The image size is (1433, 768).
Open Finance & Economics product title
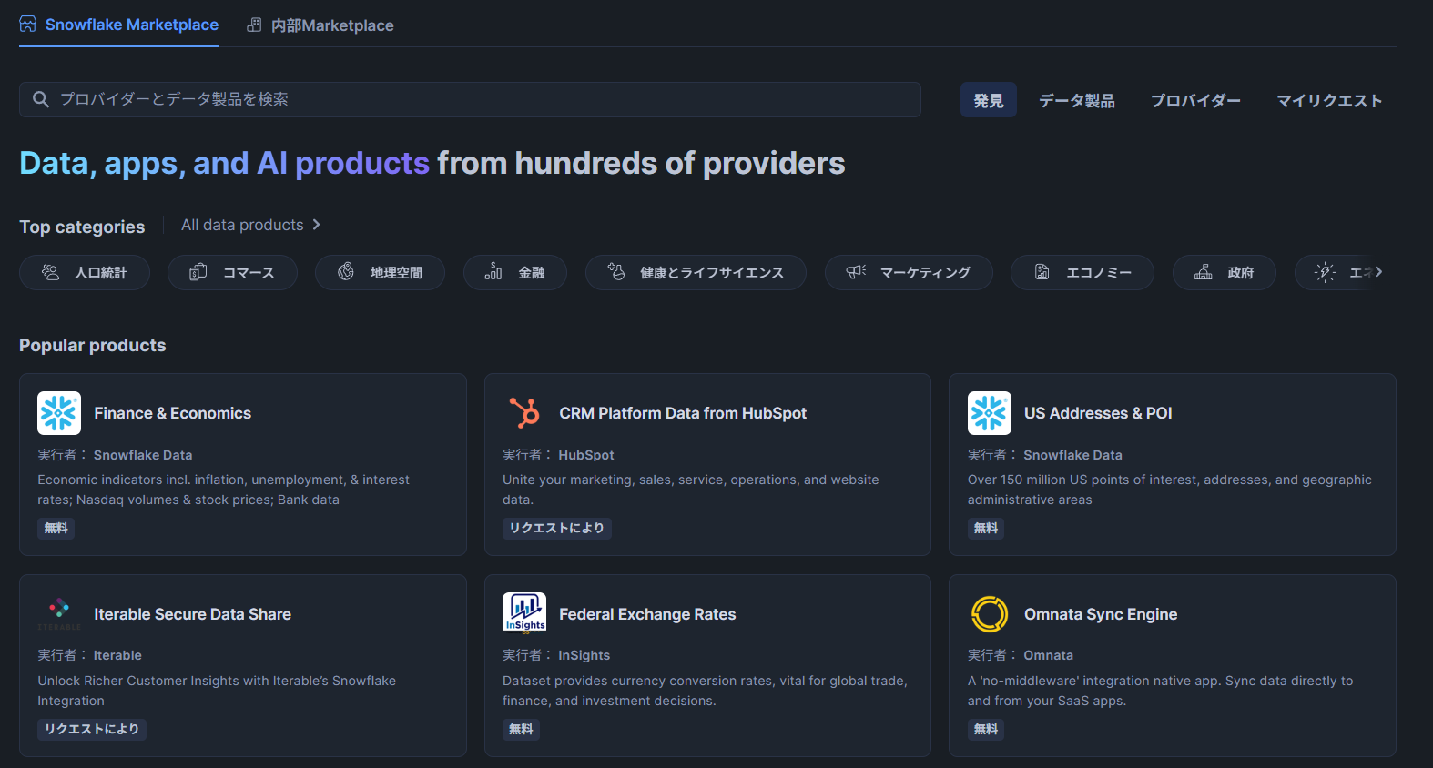point(173,413)
